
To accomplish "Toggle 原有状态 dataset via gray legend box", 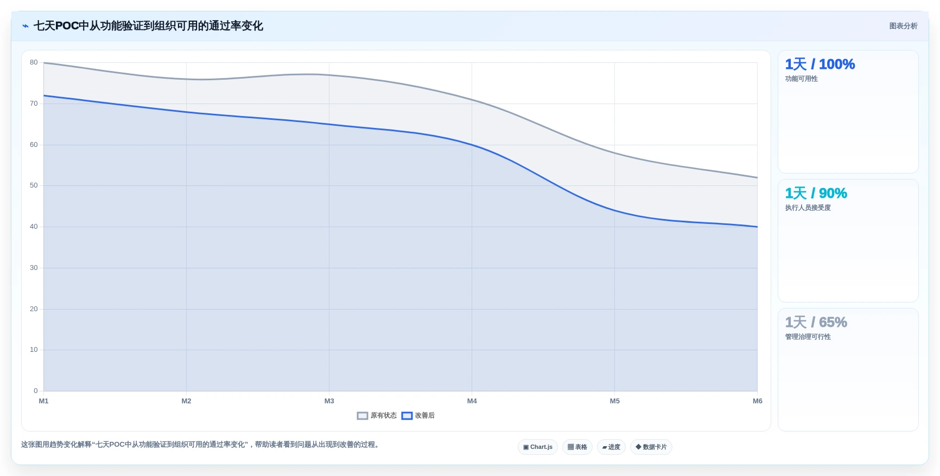I will (363, 416).
